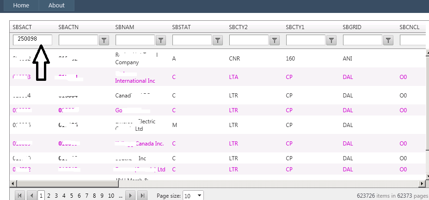The image size is (429, 200).
Task: Go to the previous page arrow
Action: (31, 195)
